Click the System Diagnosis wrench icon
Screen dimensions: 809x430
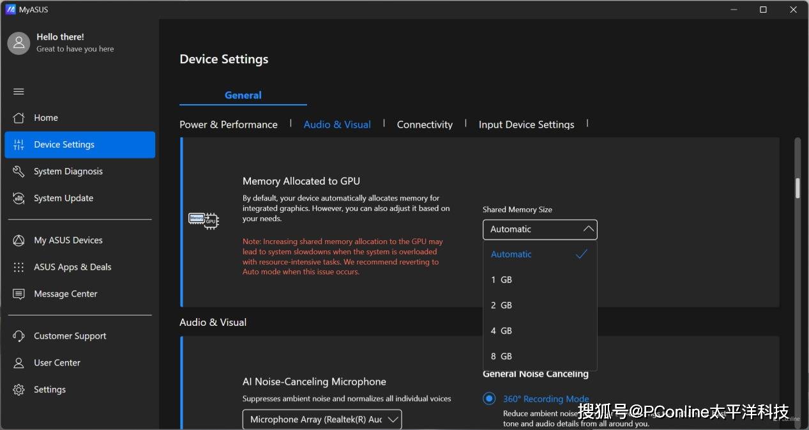(x=19, y=171)
